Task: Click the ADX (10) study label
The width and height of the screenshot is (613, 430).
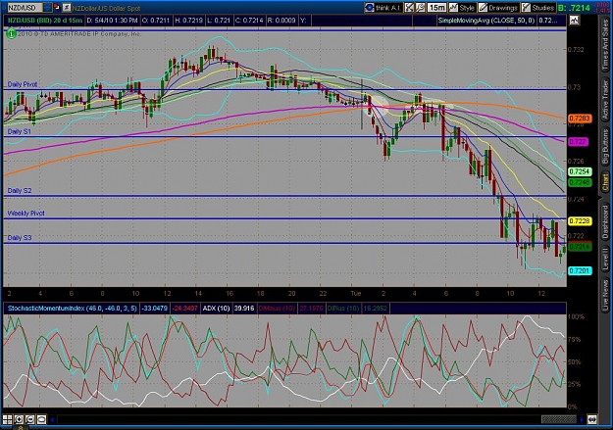Action: point(216,309)
